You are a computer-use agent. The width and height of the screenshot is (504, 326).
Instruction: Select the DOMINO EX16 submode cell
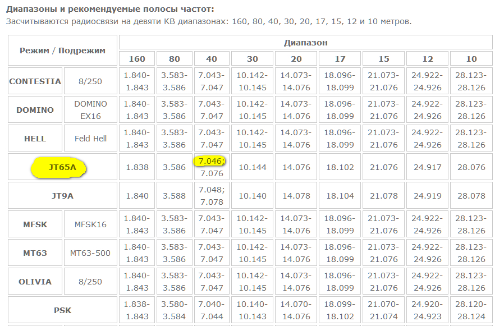click(x=90, y=110)
